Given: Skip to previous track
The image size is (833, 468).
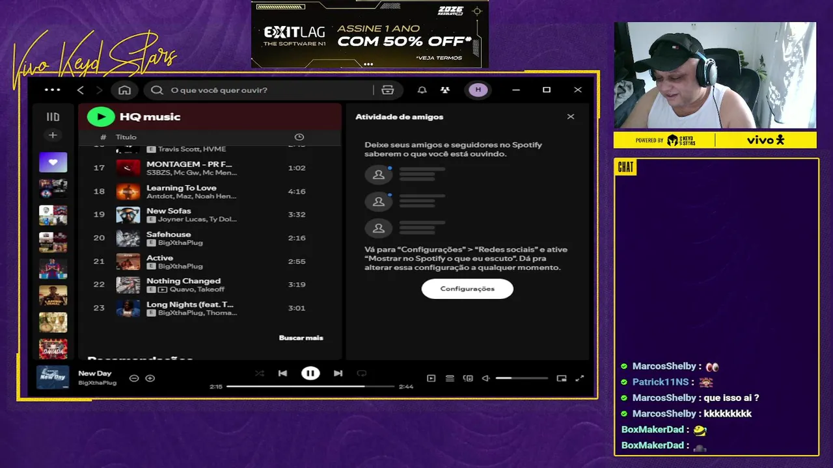Looking at the screenshot, I should pyautogui.click(x=282, y=373).
